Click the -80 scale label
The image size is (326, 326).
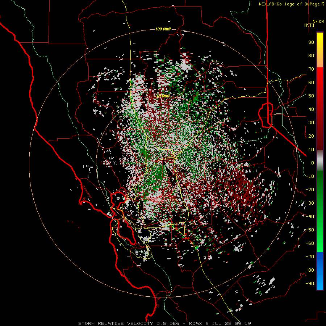coord(310,270)
